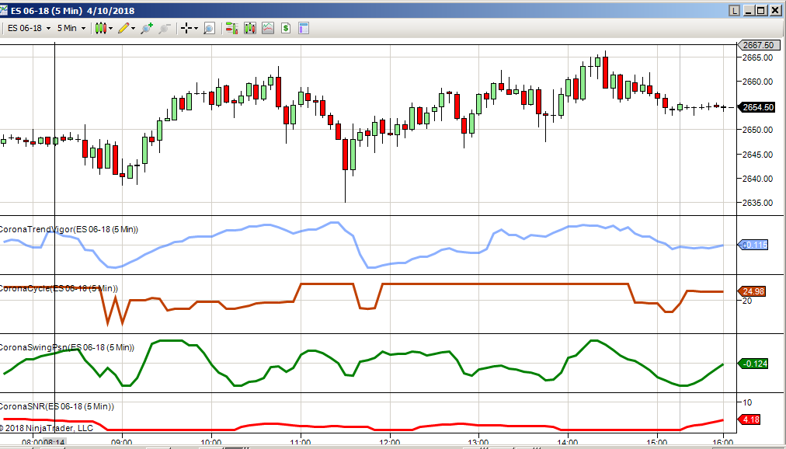Click the 2650.00 price axis label
This screenshot has width=786, height=449.
(757, 130)
